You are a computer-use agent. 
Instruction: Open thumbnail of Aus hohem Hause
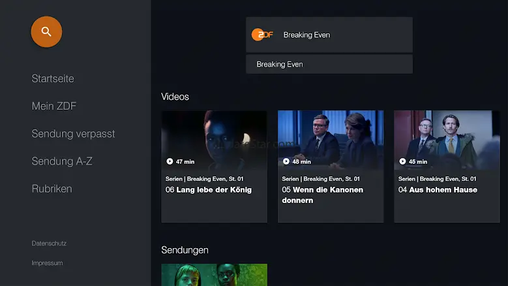click(447, 140)
